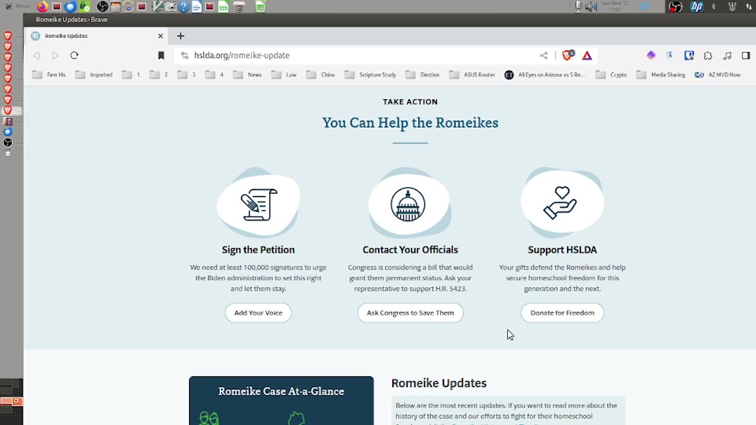
Task: Open the Imported bookmarks folder
Action: (x=94, y=74)
